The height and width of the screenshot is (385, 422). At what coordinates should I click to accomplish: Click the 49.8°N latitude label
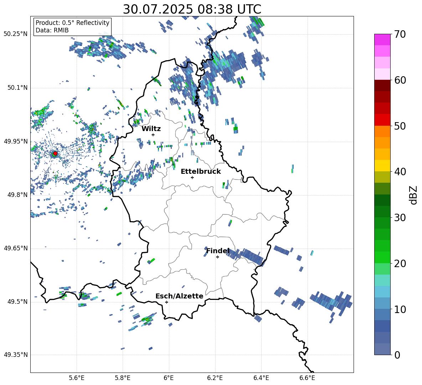(x=17, y=195)
